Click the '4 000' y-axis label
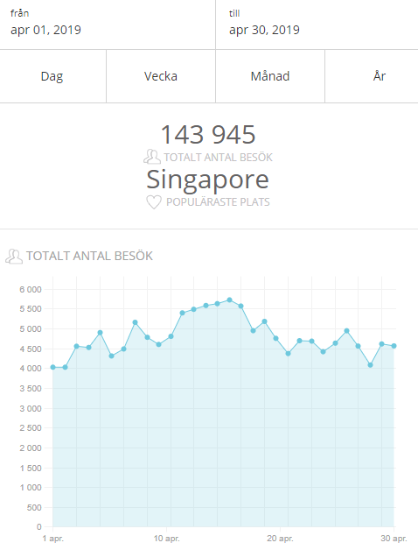 (31, 369)
